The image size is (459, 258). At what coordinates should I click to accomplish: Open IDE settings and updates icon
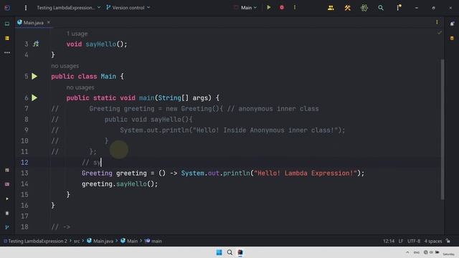coord(399,8)
